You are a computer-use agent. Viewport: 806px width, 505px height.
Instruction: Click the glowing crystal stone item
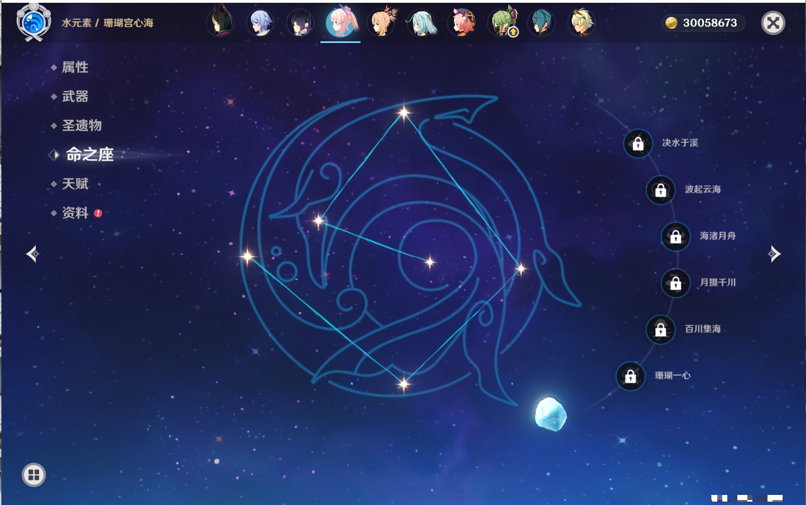[x=550, y=414]
